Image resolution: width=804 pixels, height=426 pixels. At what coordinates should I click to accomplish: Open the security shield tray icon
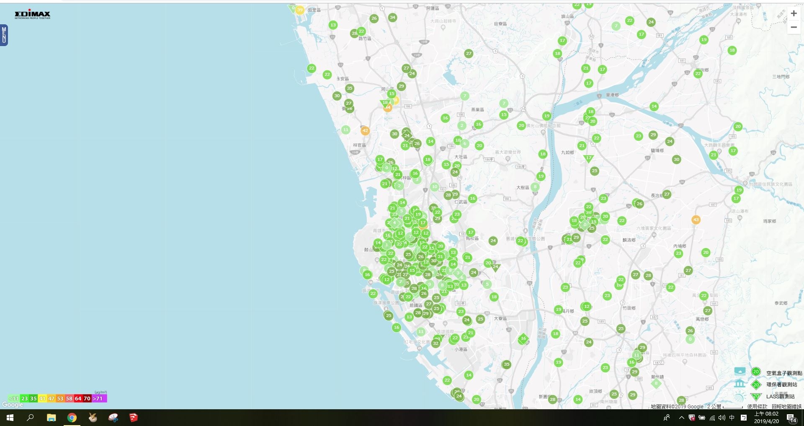pyautogui.click(x=692, y=418)
